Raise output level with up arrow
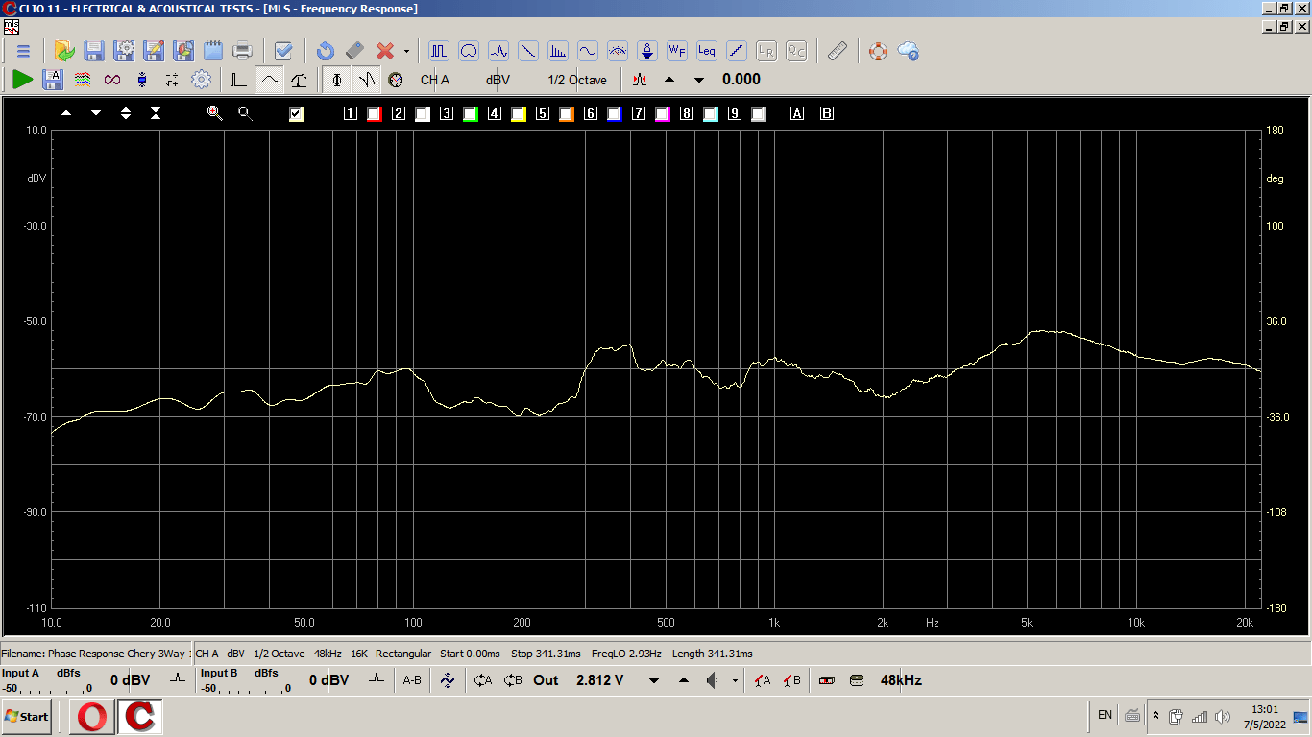The width and height of the screenshot is (1312, 737). 684,680
